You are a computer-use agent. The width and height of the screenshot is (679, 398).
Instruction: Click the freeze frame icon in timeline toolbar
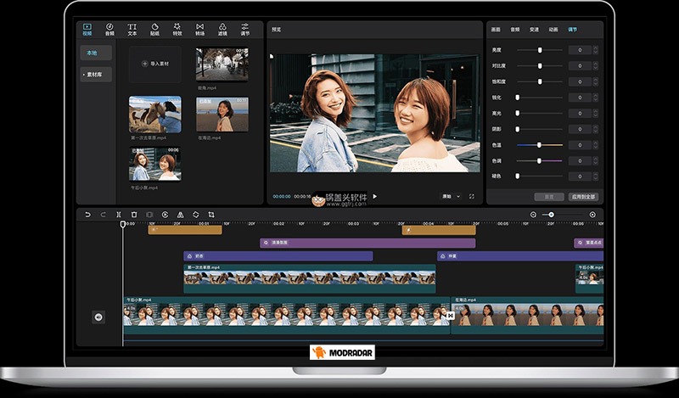pyautogui.click(x=149, y=215)
